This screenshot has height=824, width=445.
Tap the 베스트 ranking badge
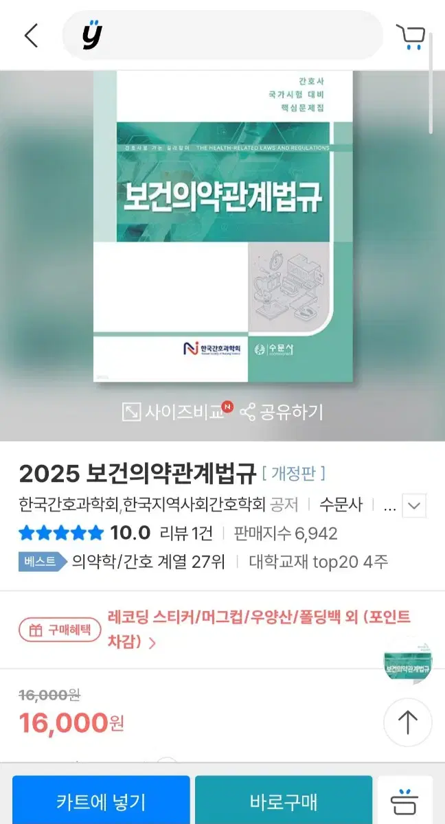click(x=41, y=562)
